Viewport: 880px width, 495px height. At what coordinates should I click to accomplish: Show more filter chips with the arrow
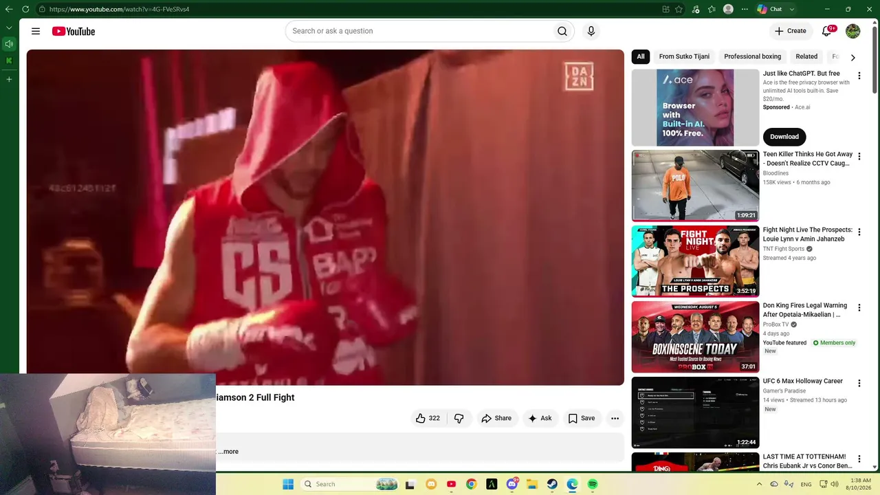[x=852, y=58]
